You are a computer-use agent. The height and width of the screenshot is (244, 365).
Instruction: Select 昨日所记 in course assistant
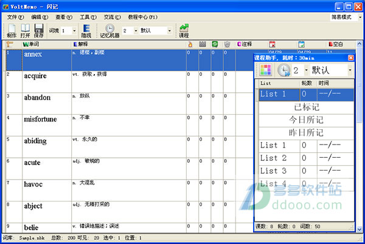click(x=306, y=133)
